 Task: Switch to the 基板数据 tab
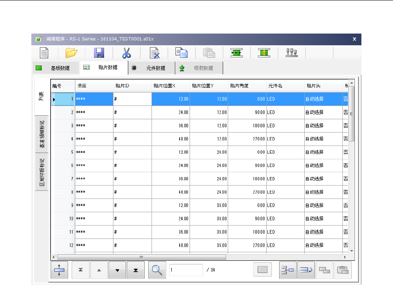(x=56, y=68)
